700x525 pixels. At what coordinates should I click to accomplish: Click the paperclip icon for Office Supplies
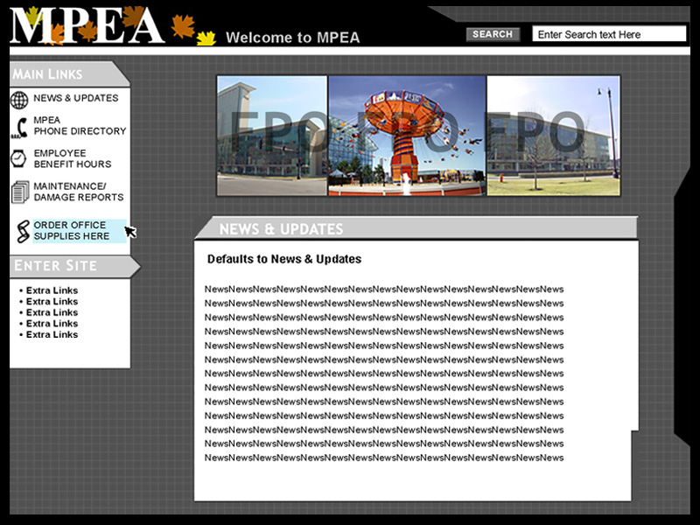coord(23,231)
